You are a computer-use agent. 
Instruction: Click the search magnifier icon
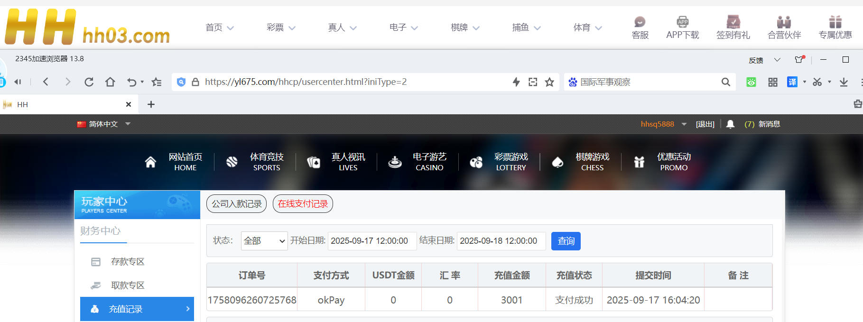point(725,82)
